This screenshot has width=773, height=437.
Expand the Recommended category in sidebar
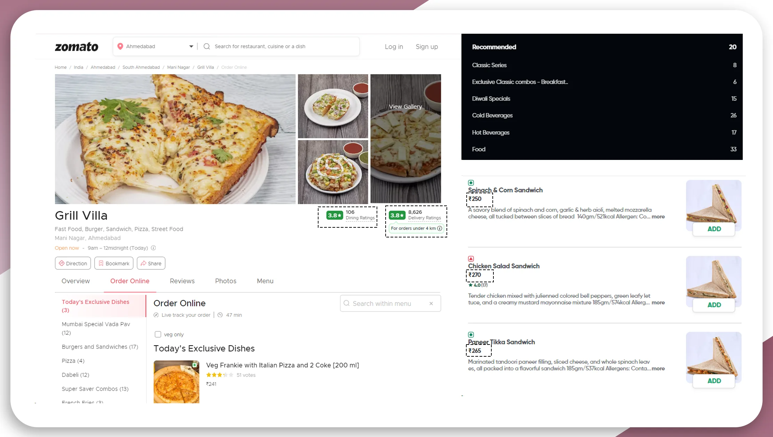(494, 47)
